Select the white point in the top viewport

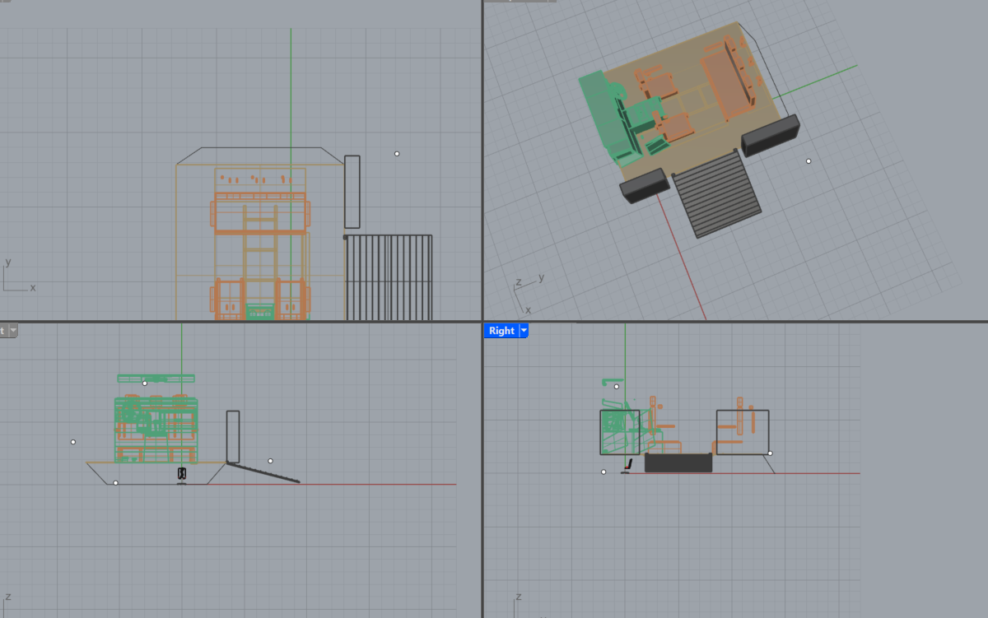(x=397, y=153)
